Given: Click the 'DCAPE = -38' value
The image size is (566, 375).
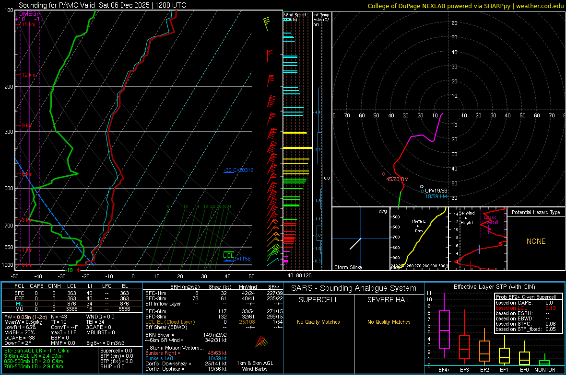Looking at the screenshot, I should pos(20,338).
